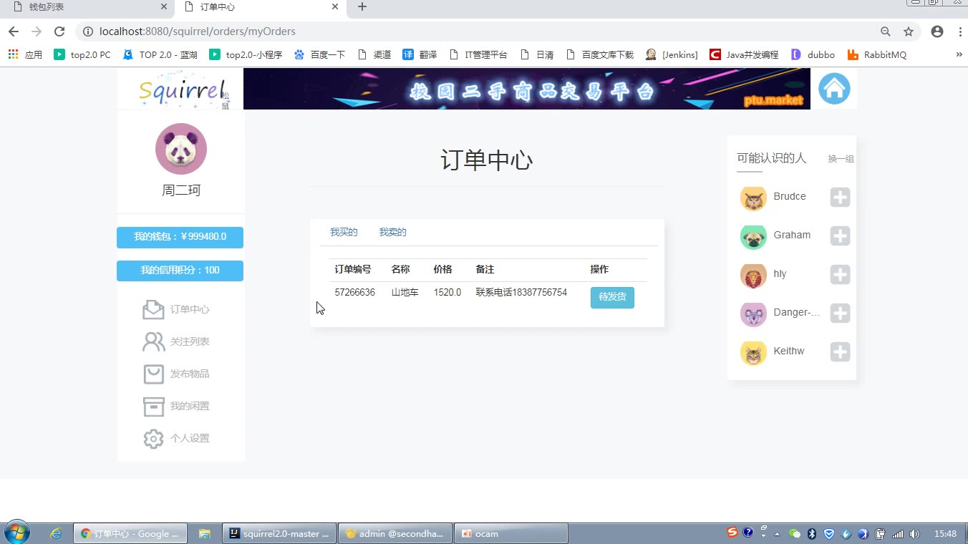Click the username 周二珂
This screenshot has width=968, height=544.
[x=181, y=190]
